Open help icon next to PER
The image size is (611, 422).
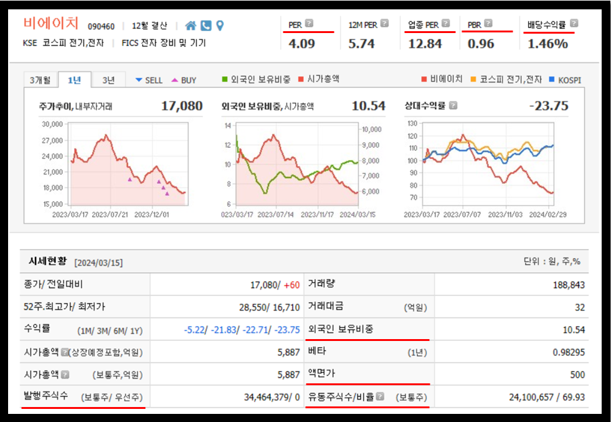coord(309,23)
